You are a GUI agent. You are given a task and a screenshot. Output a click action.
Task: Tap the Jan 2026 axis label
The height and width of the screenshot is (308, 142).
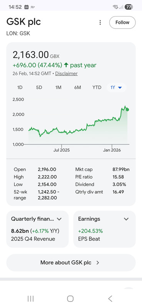pyautogui.click(x=112, y=150)
